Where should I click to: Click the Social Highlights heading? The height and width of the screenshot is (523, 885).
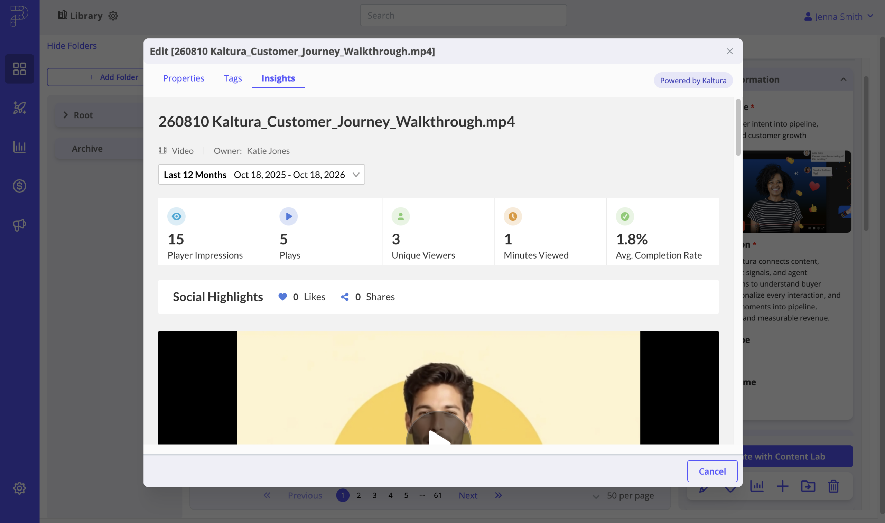pyautogui.click(x=218, y=297)
